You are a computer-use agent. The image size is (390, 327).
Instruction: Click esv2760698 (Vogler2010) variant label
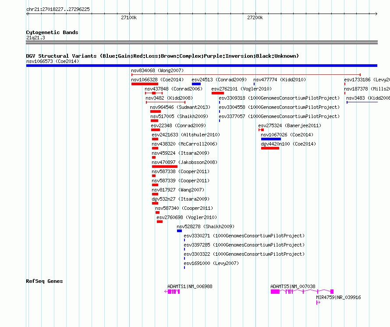[187, 217]
